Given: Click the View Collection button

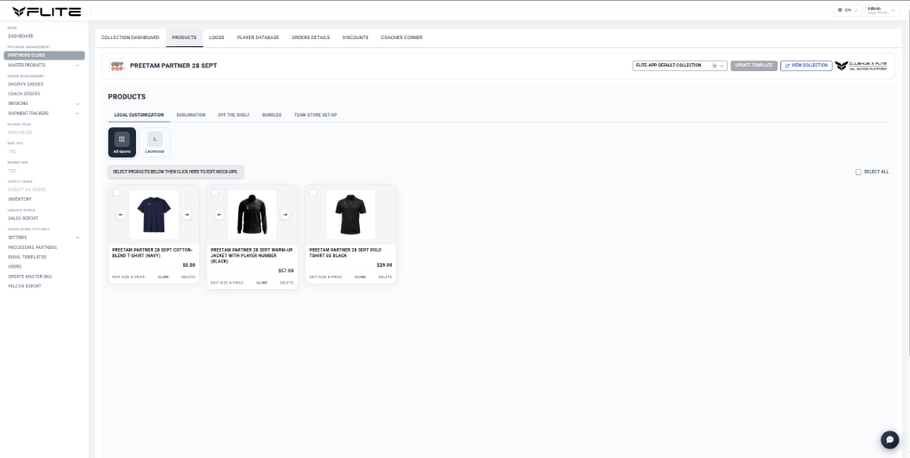Looking at the screenshot, I should tap(806, 66).
